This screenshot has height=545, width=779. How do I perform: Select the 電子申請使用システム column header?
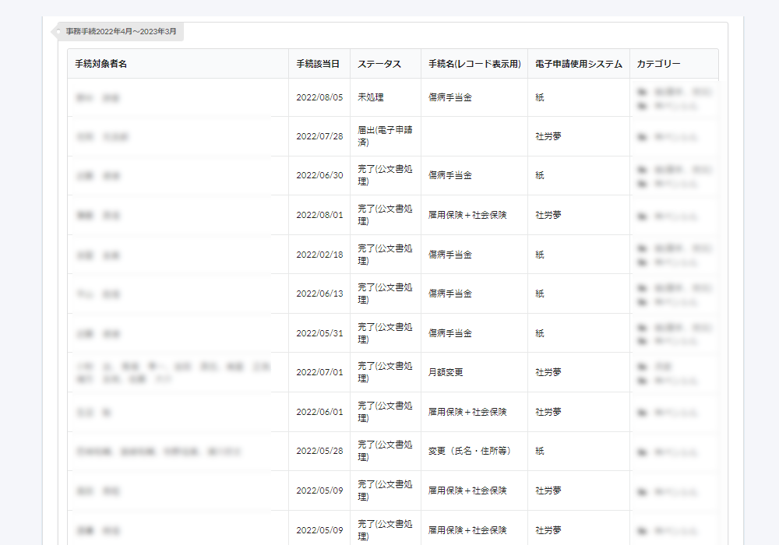tap(578, 64)
